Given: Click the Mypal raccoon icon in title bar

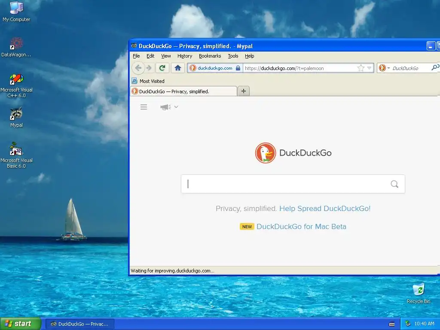Looking at the screenshot, I should point(134,46).
